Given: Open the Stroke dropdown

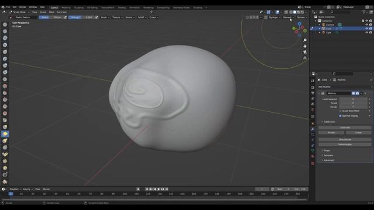Looking at the screenshot, I should click(130, 17).
